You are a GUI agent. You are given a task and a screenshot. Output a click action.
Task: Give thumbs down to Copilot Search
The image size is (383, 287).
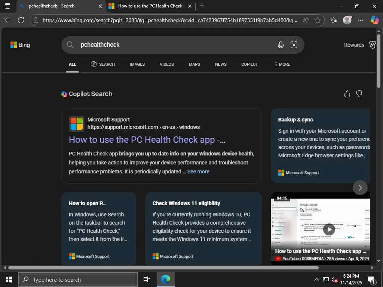[x=359, y=94]
